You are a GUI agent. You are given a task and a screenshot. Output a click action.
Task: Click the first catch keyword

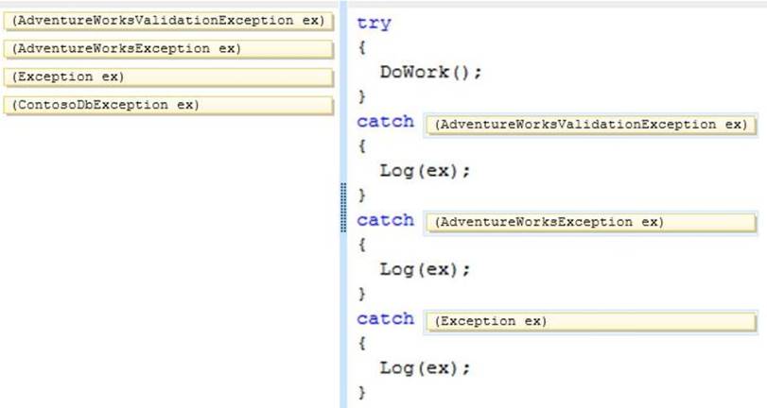click(385, 122)
